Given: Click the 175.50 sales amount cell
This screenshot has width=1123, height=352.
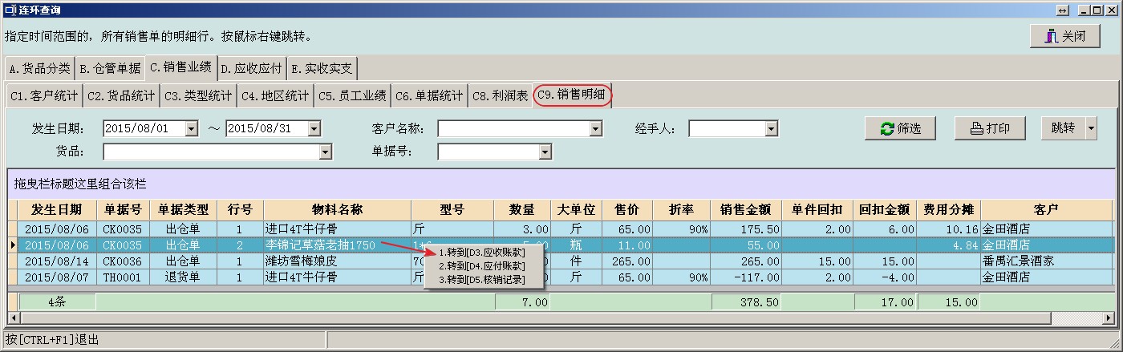Looking at the screenshot, I should coord(746,229).
